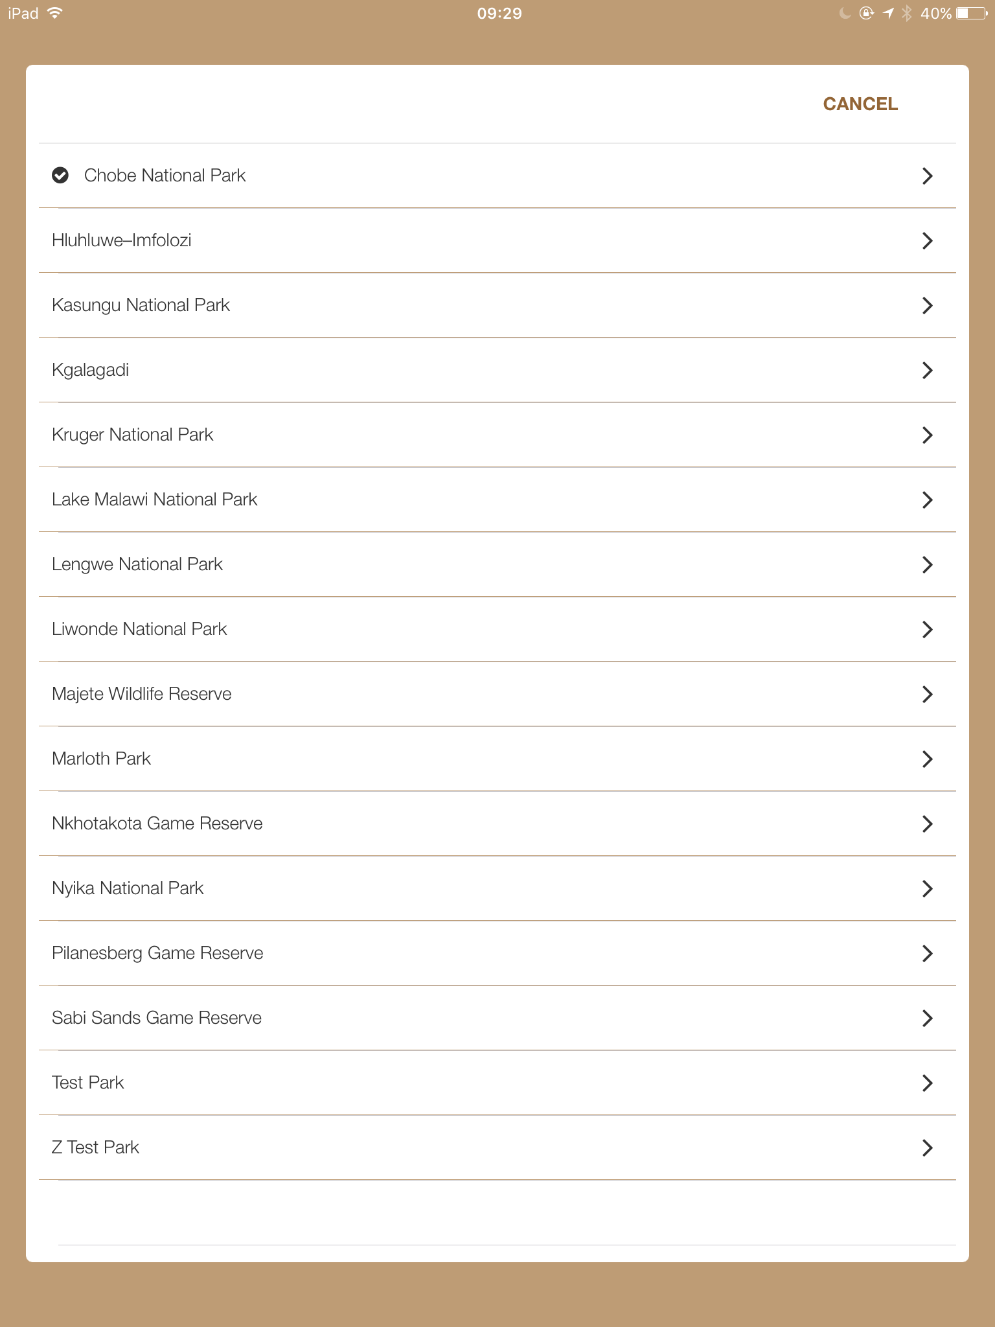
Task: Open the chevron for Chobe National Park
Action: coord(927,176)
